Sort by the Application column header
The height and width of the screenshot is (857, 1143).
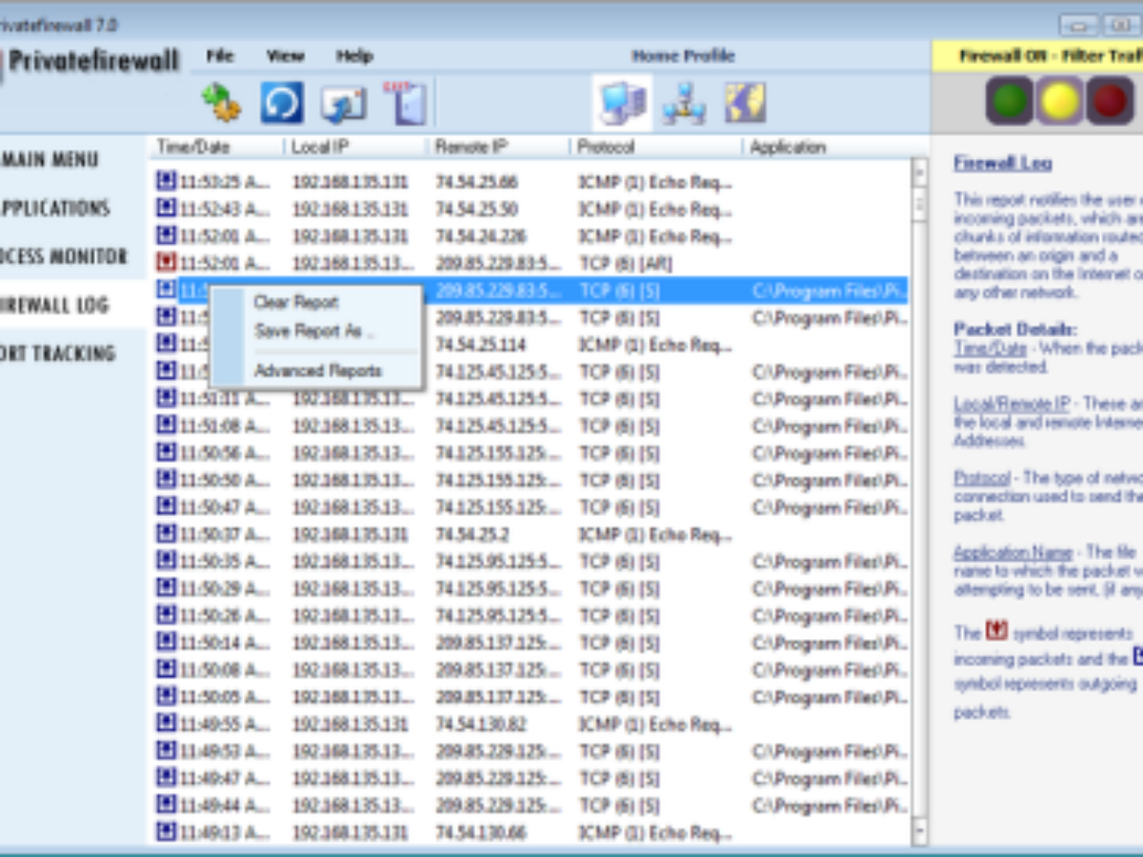coord(827,147)
